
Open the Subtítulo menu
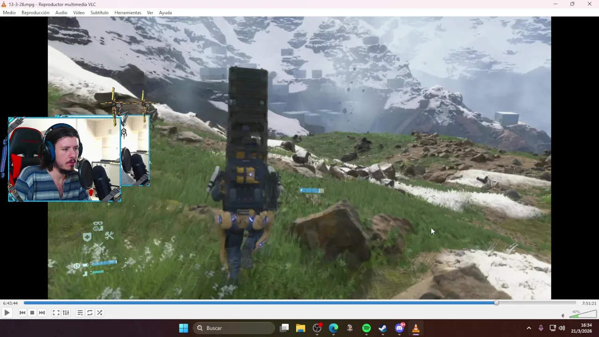(x=99, y=13)
